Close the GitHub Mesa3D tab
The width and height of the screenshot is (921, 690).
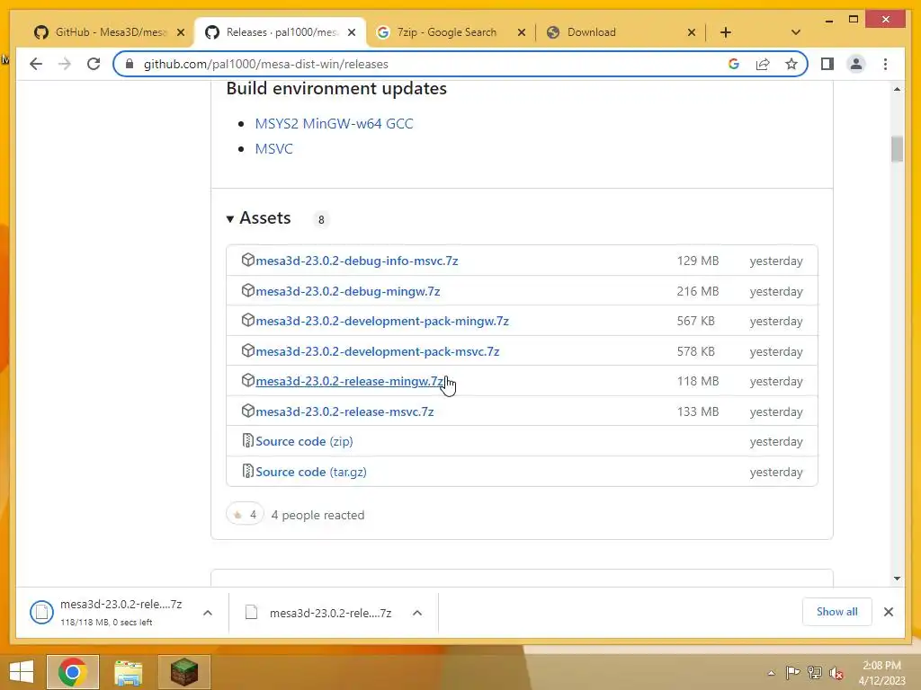pyautogui.click(x=181, y=32)
